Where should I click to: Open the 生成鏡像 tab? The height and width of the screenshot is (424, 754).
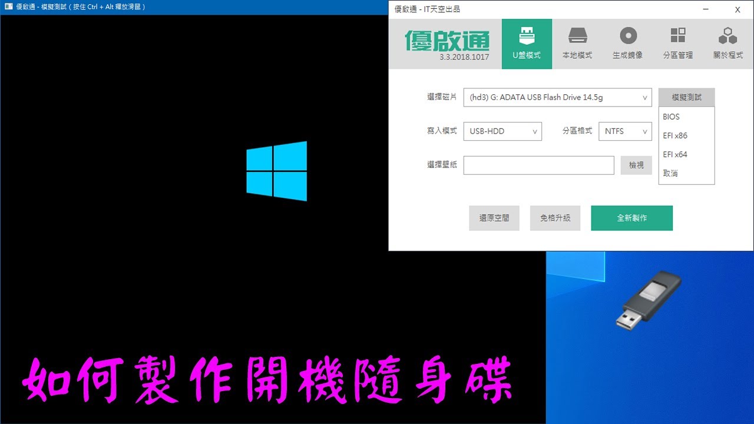pyautogui.click(x=628, y=44)
